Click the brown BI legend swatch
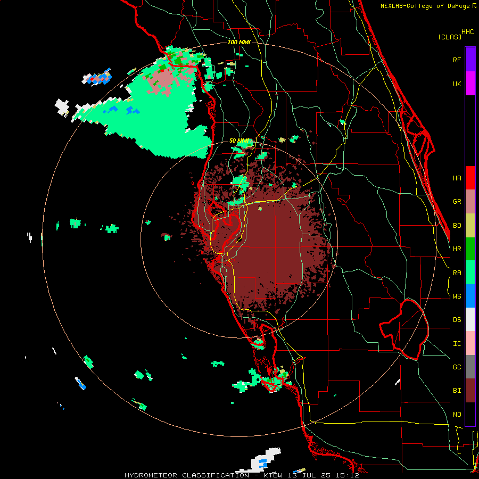This screenshot has width=479, height=479. [470, 391]
